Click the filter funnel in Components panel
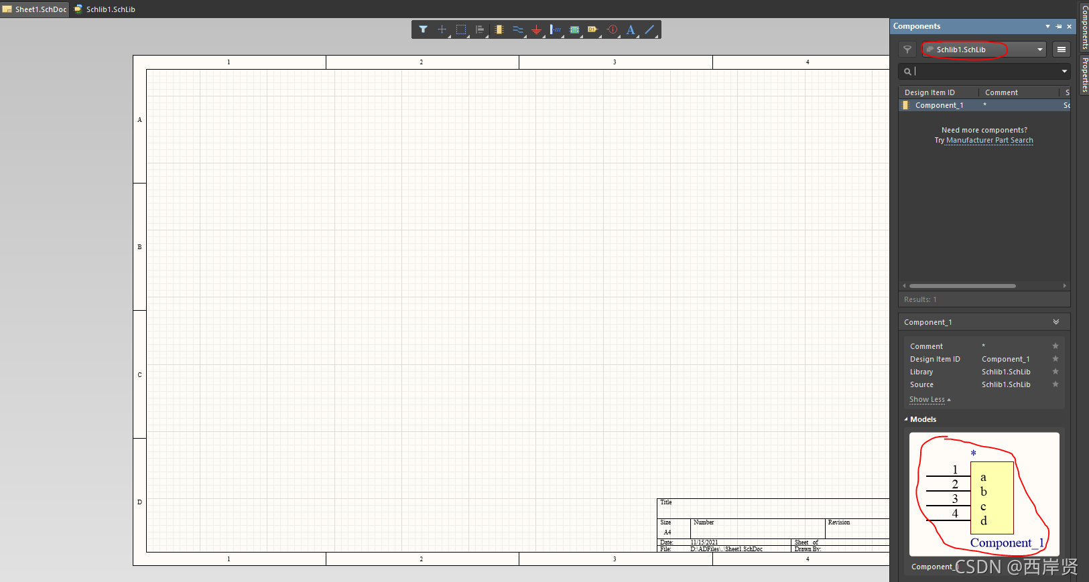The width and height of the screenshot is (1089, 582). tap(907, 50)
